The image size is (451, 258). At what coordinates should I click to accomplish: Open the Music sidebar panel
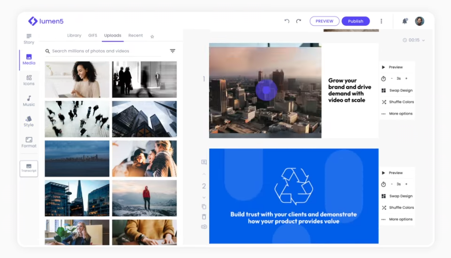pos(29,101)
